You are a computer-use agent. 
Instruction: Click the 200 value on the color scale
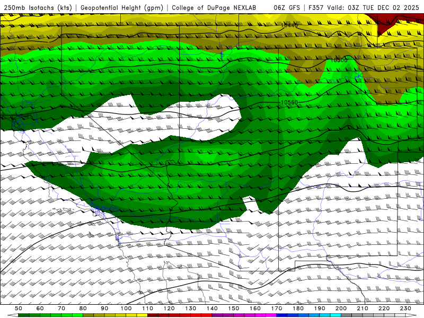(341, 308)
